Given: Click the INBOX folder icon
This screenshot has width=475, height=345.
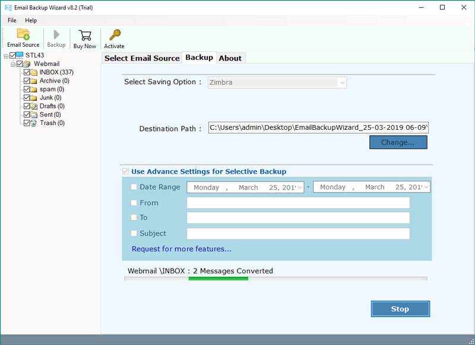Looking at the screenshot, I should click(x=34, y=72).
